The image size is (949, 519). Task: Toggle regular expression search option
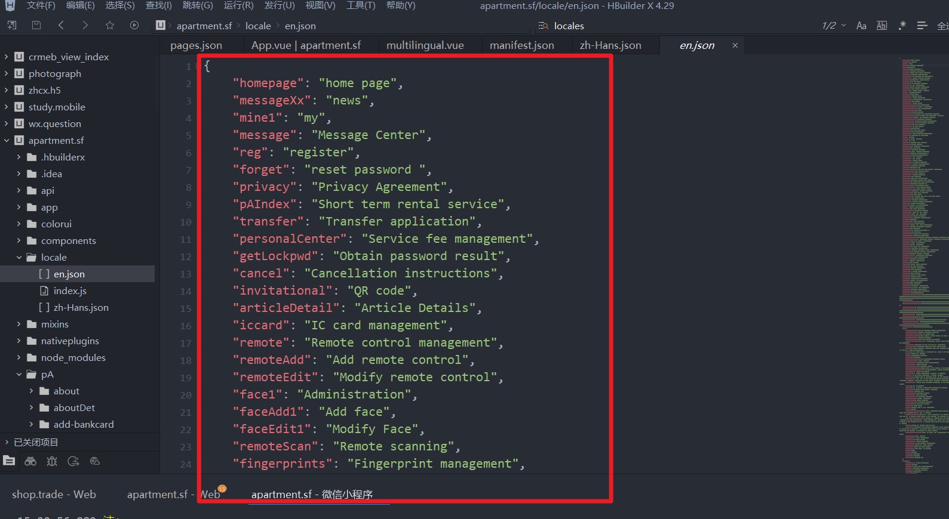click(x=902, y=26)
